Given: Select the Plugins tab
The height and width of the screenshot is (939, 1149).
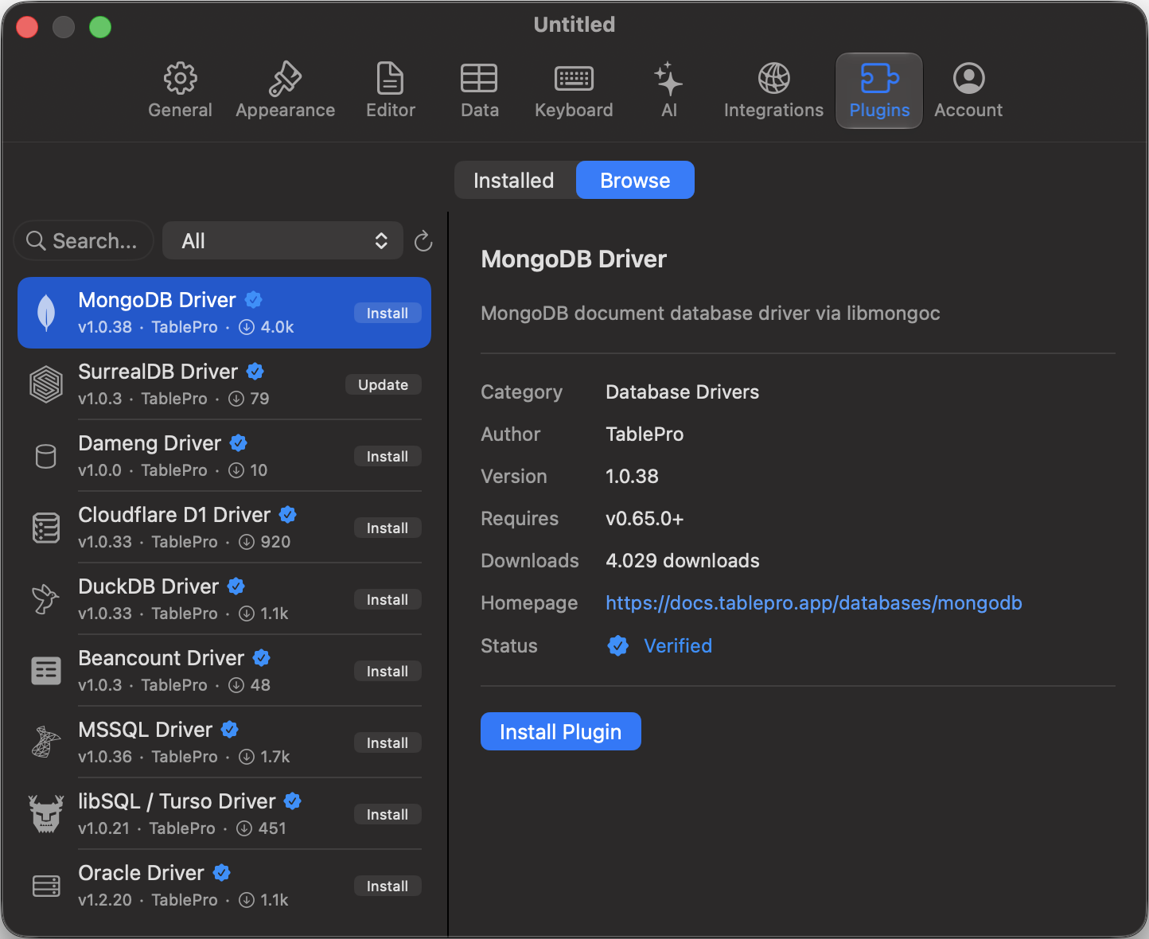Looking at the screenshot, I should pyautogui.click(x=879, y=91).
